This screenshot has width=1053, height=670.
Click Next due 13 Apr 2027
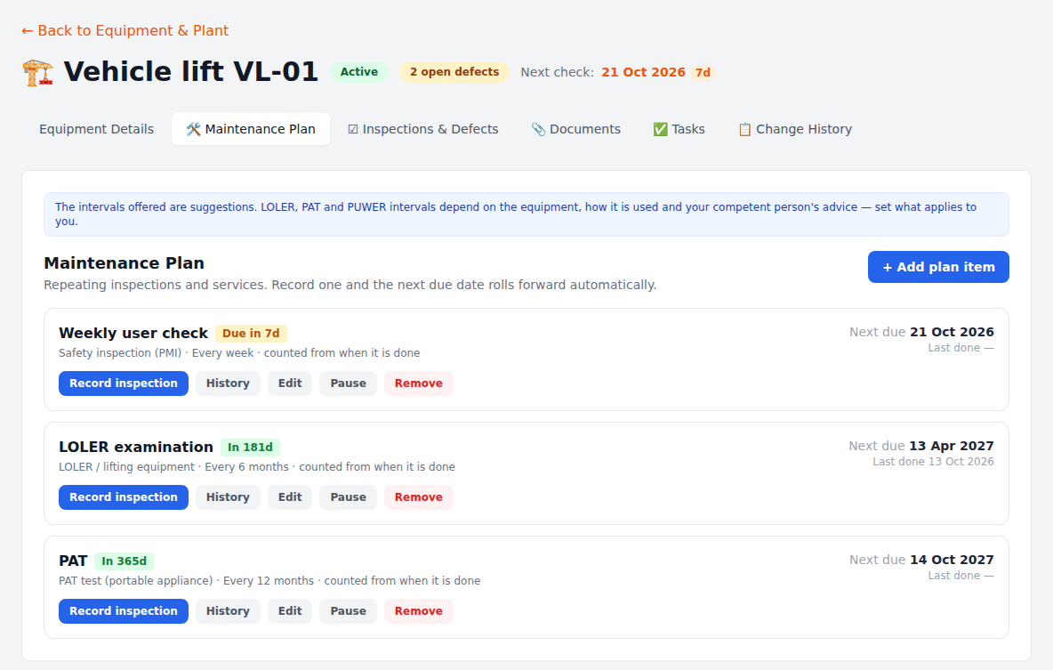point(920,446)
